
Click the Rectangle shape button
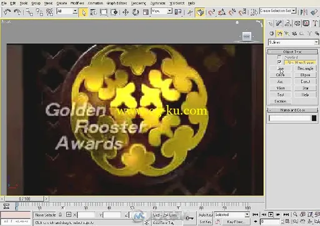[305, 69]
